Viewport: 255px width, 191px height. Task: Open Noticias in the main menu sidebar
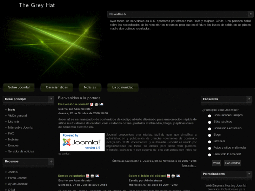click(13, 139)
